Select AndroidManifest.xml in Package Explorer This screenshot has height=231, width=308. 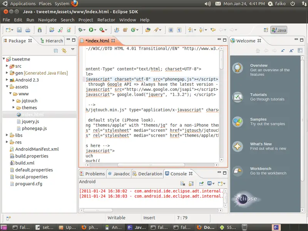tap(34, 149)
